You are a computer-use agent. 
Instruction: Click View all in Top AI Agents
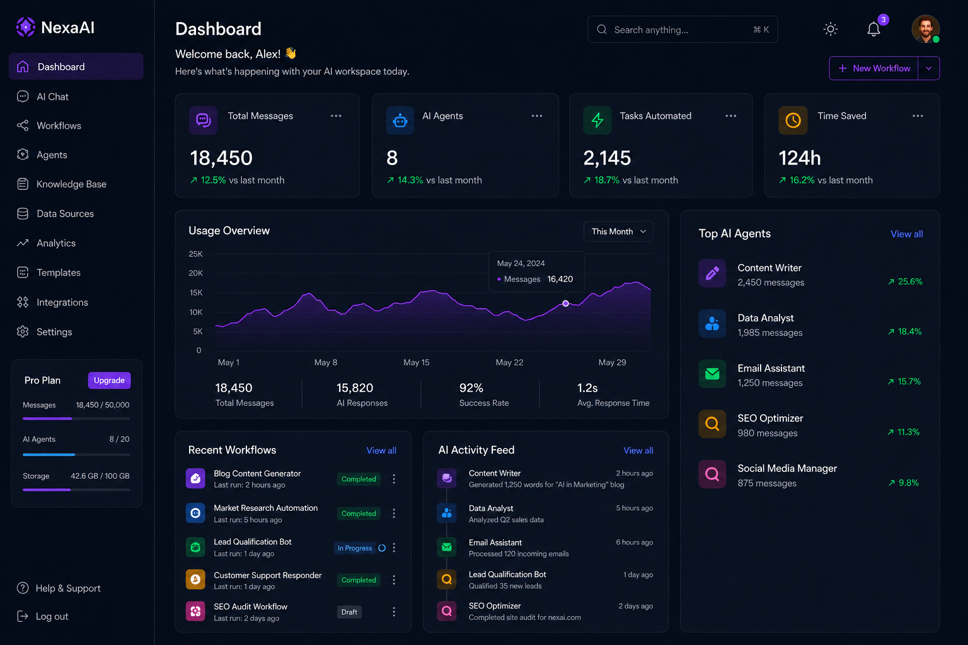tap(907, 234)
